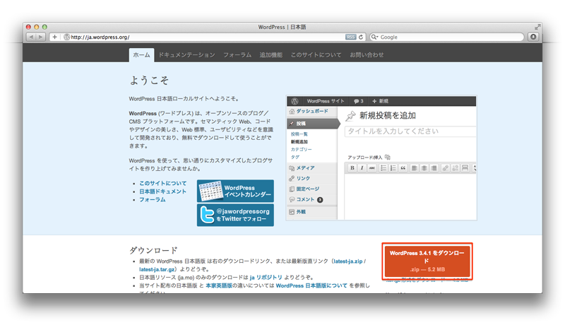Click the media icon beside アップロード/挿入
Image resolution: width=565 pixels, height=325 pixels.
pos(387,157)
